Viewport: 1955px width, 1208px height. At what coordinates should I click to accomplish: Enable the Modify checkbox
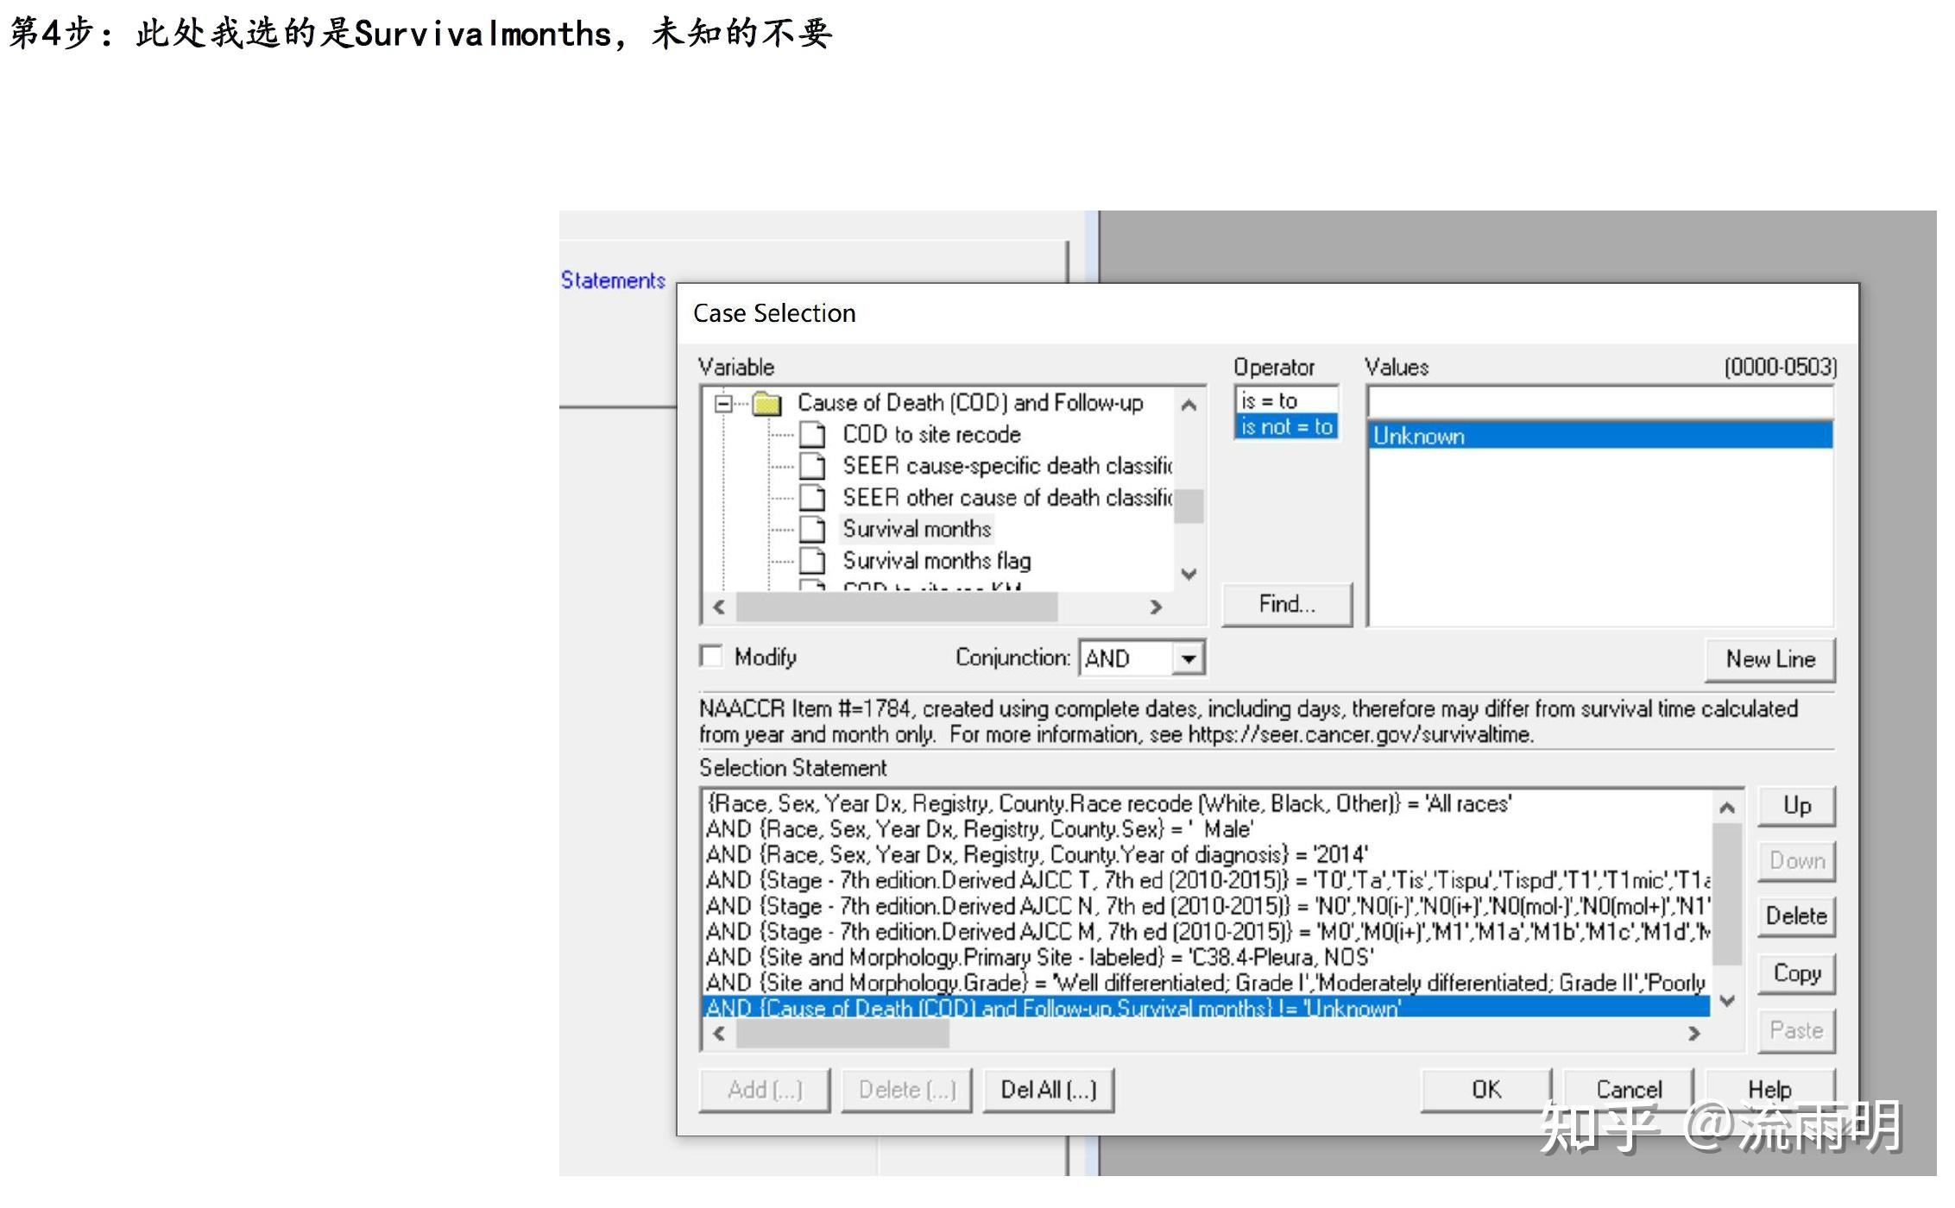(x=711, y=657)
